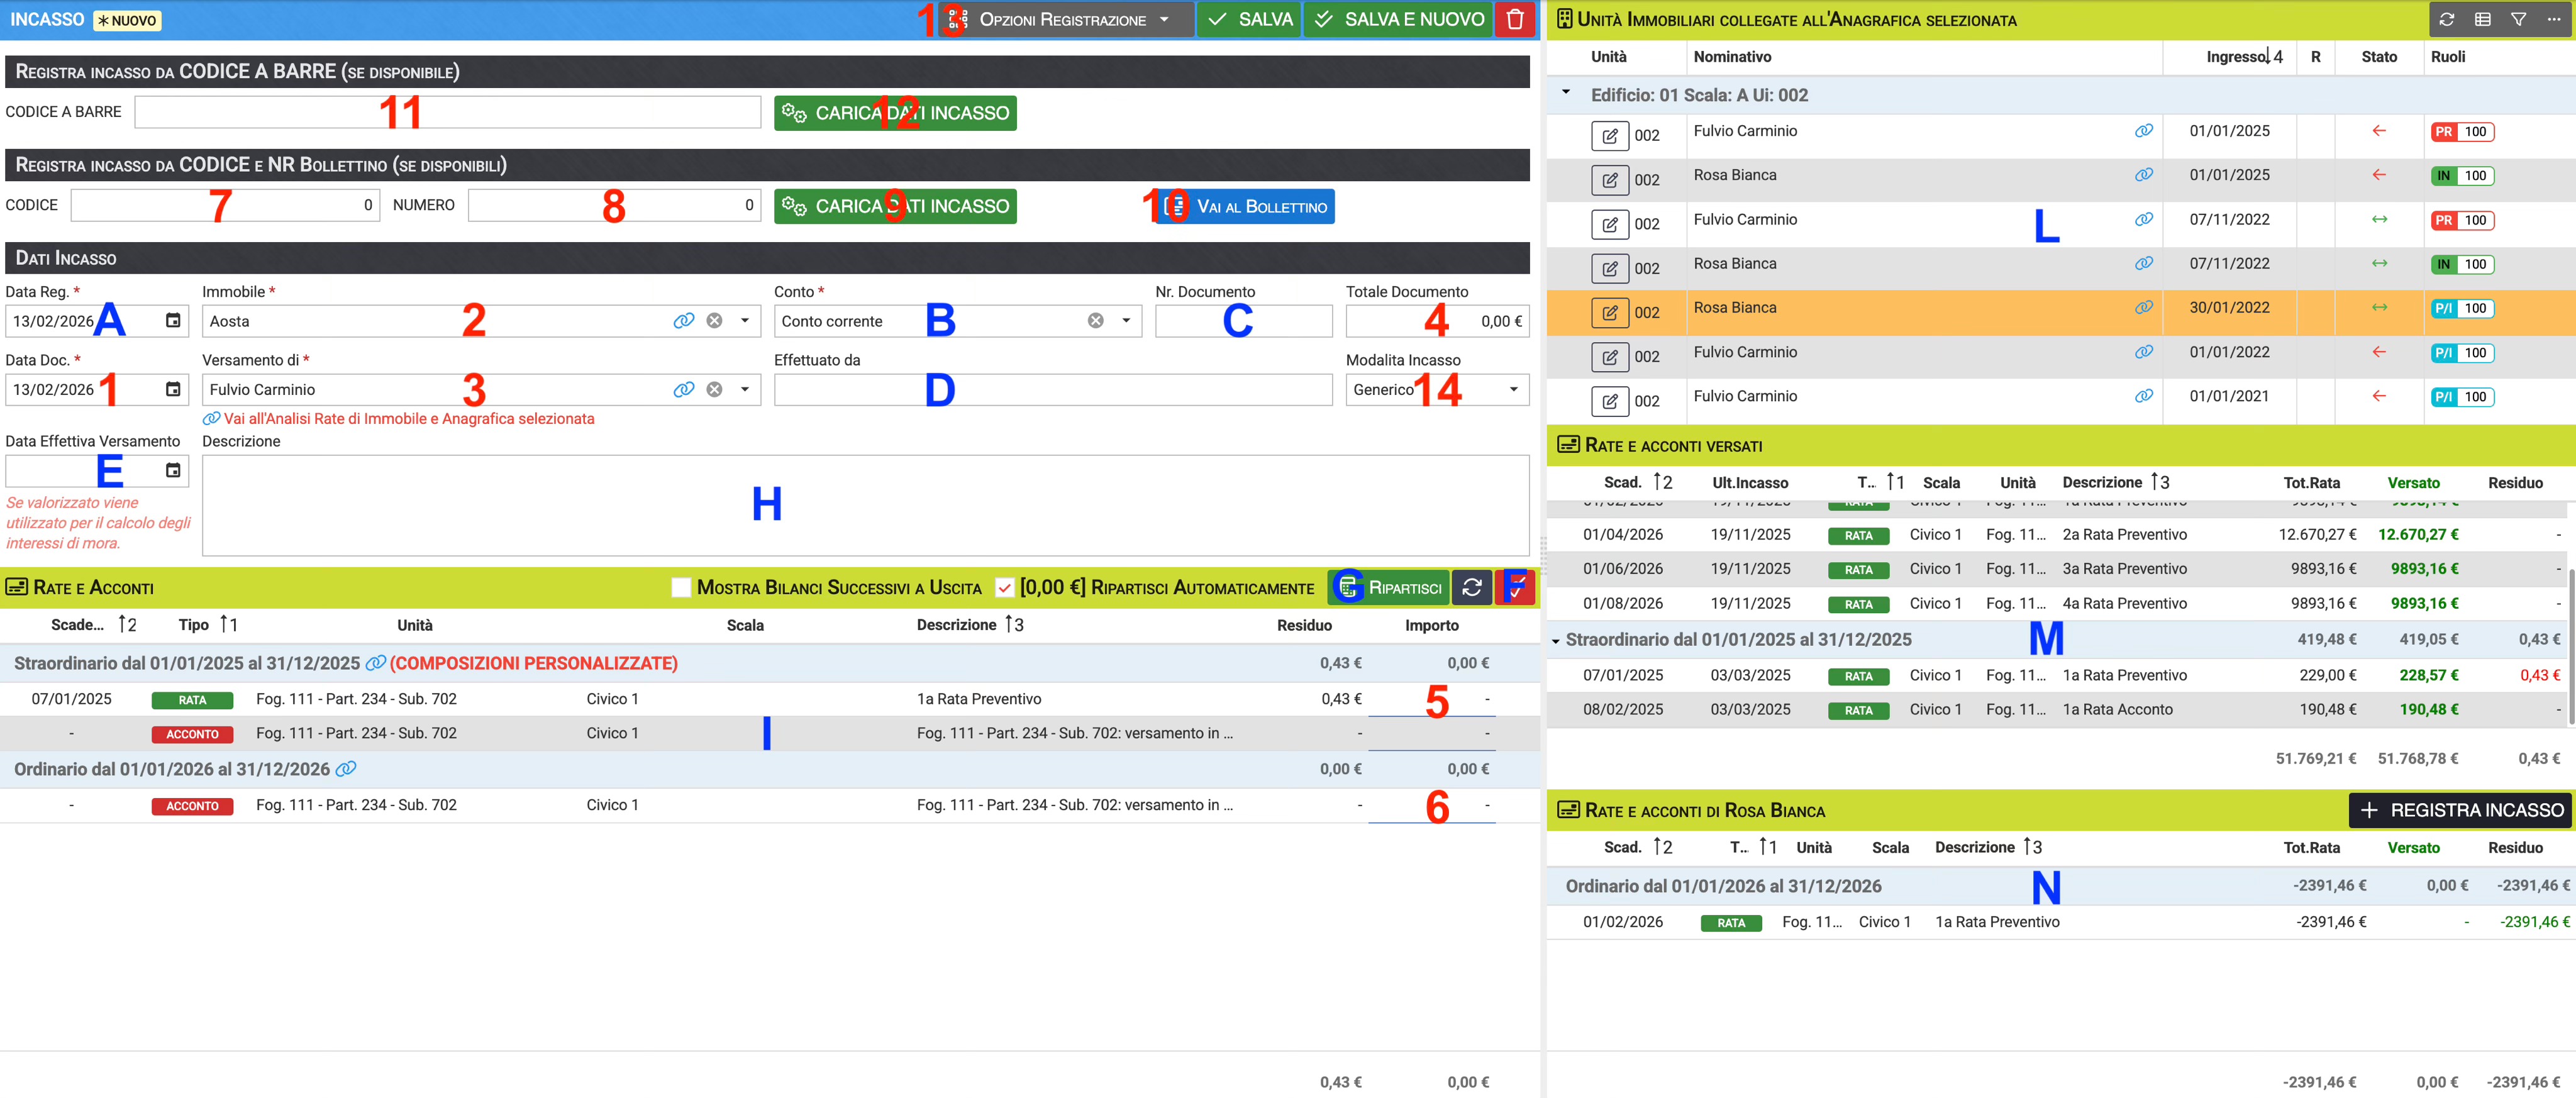The width and height of the screenshot is (2576, 1098).
Task: Uncheck Ripartisci Automaticamente checkbox
Action: [x=1004, y=587]
